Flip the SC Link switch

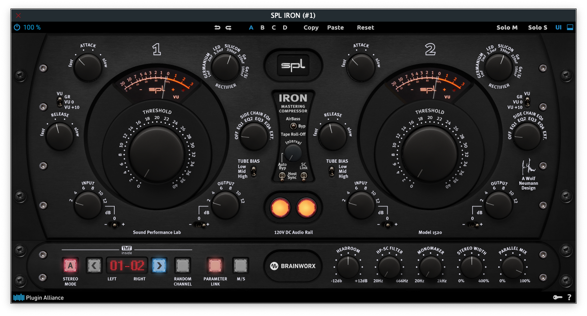coord(304,175)
